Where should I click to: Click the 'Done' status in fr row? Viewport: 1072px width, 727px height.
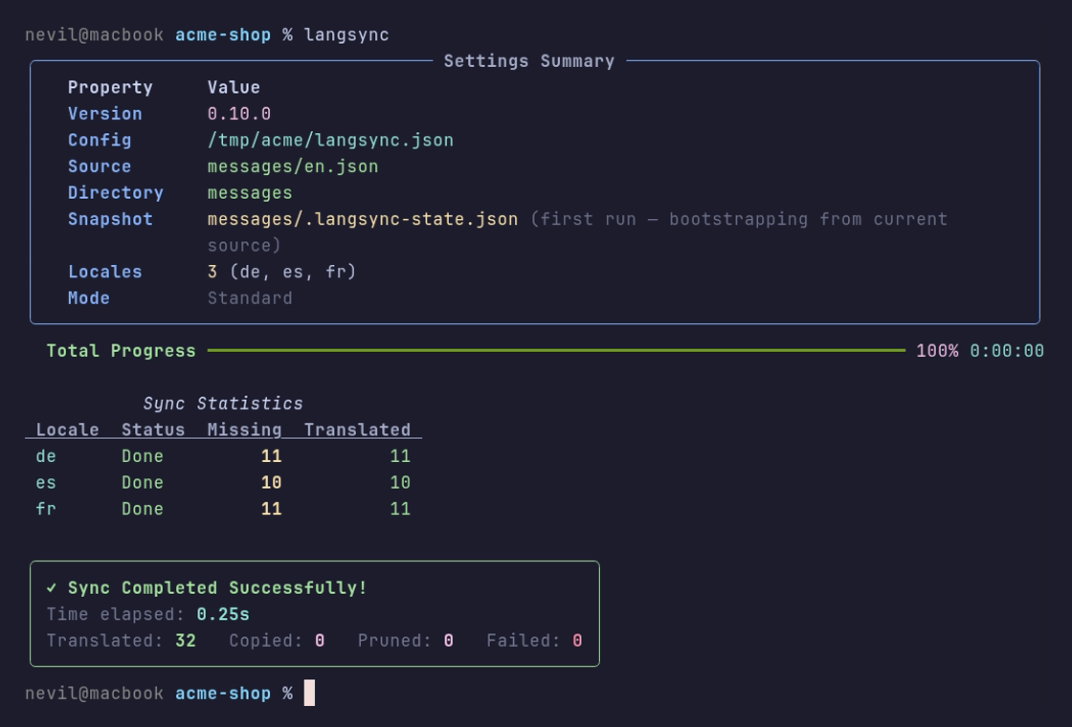[143, 508]
